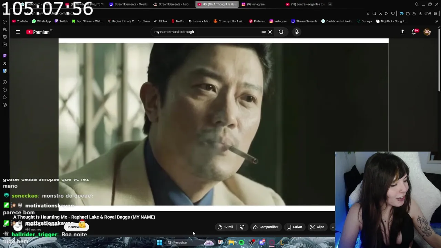Clear the search query with the X icon

[270, 32]
